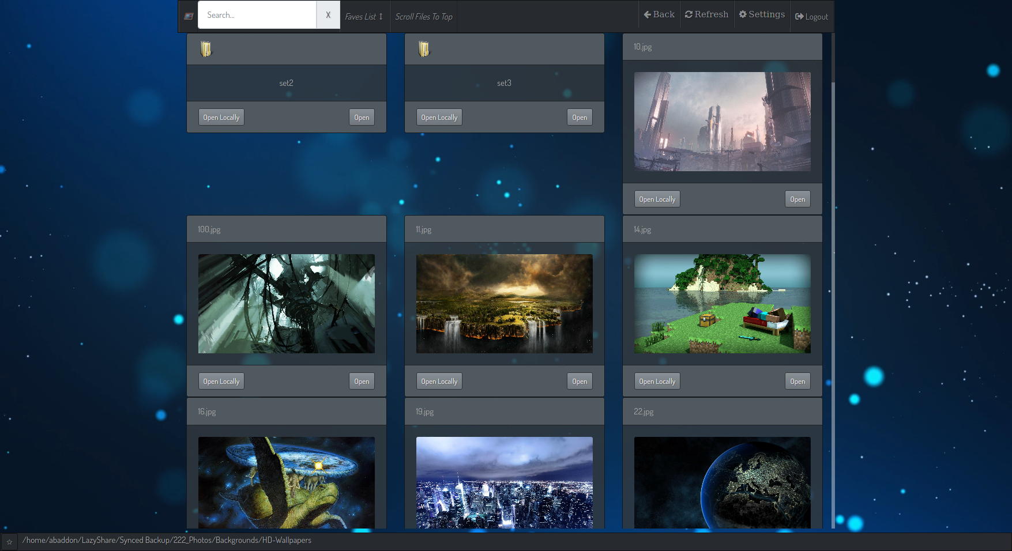Select the 22.jpg file name

click(644, 412)
